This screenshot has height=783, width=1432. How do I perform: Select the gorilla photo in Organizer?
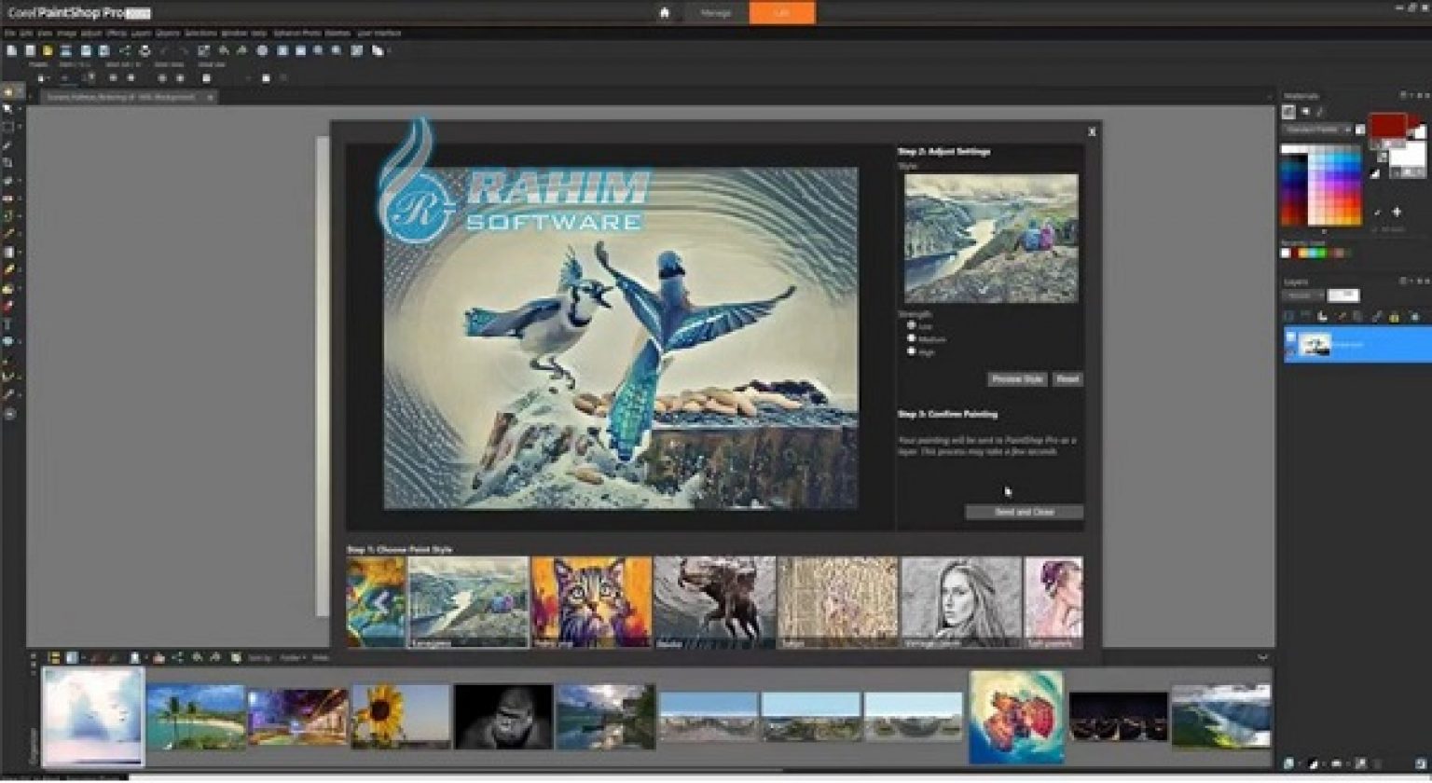coord(503,717)
